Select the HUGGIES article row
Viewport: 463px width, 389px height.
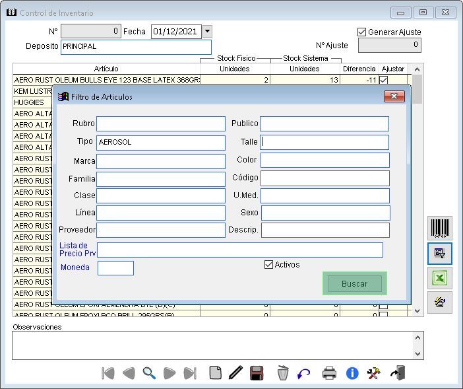(x=32, y=102)
